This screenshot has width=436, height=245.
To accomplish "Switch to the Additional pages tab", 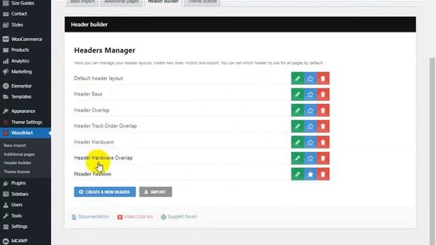I will tap(121, 2).
